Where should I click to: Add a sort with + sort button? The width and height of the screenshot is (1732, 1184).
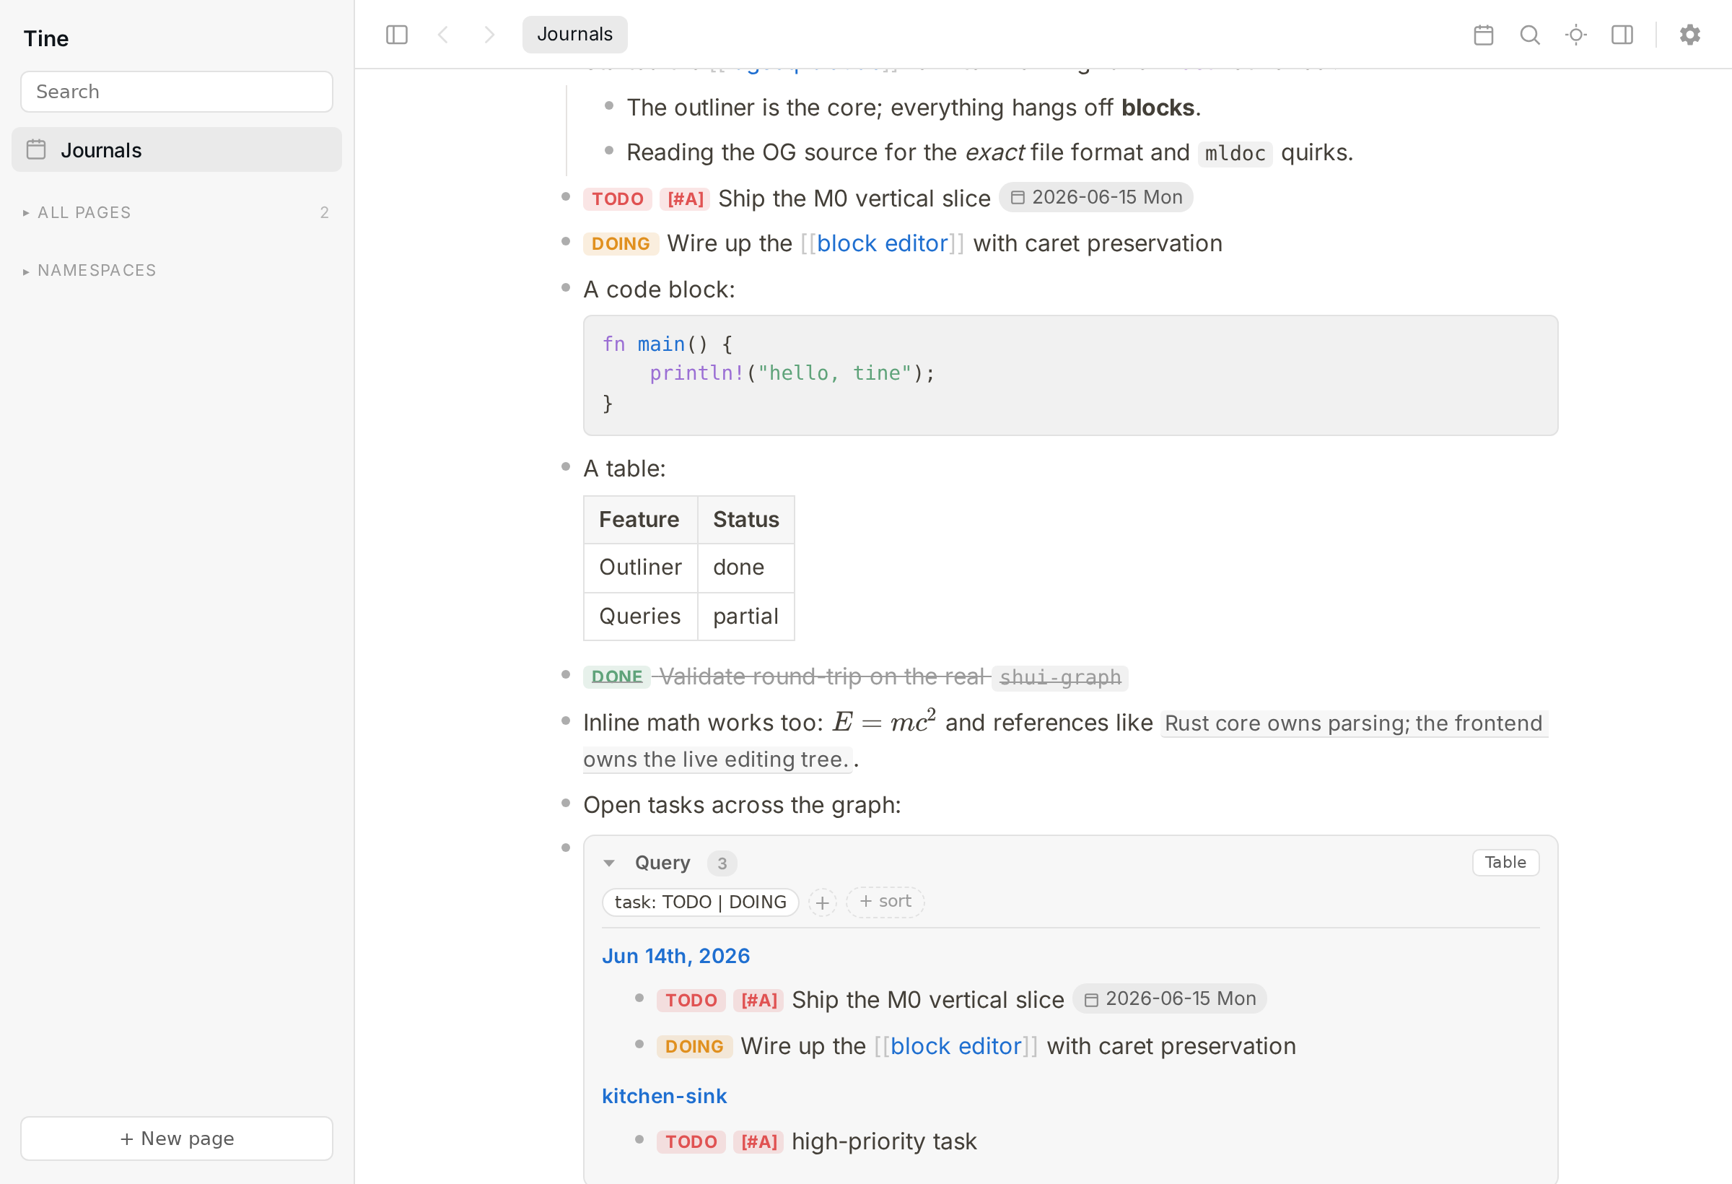[x=885, y=902]
